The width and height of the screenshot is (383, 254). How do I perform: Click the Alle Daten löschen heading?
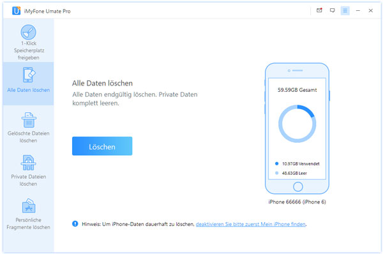click(102, 83)
